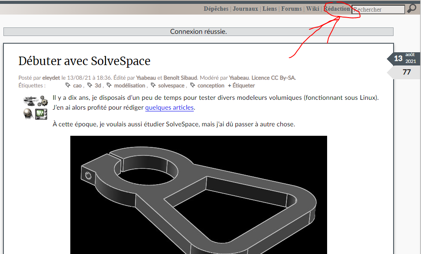Click the 13 août 2021 date badge

(x=403, y=59)
